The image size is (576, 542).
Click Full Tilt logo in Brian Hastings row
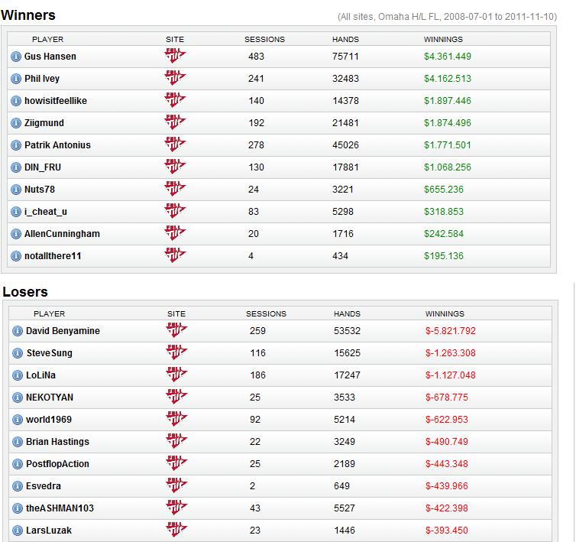[x=176, y=441]
